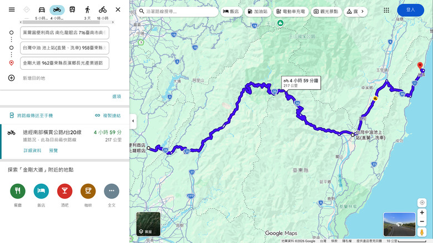The width and height of the screenshot is (433, 243).
Task: Select best travel mode diamond icon
Action: click(x=27, y=9)
